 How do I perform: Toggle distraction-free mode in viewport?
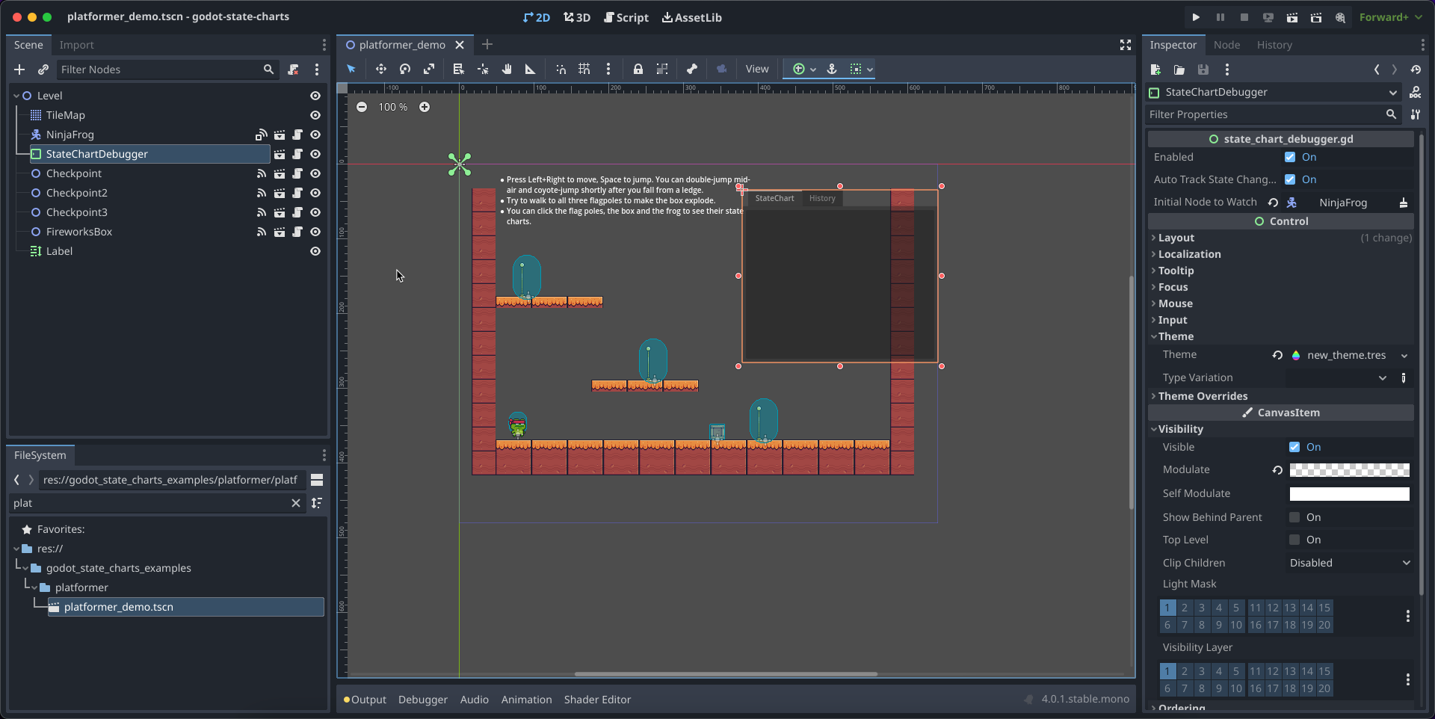pyautogui.click(x=1126, y=45)
